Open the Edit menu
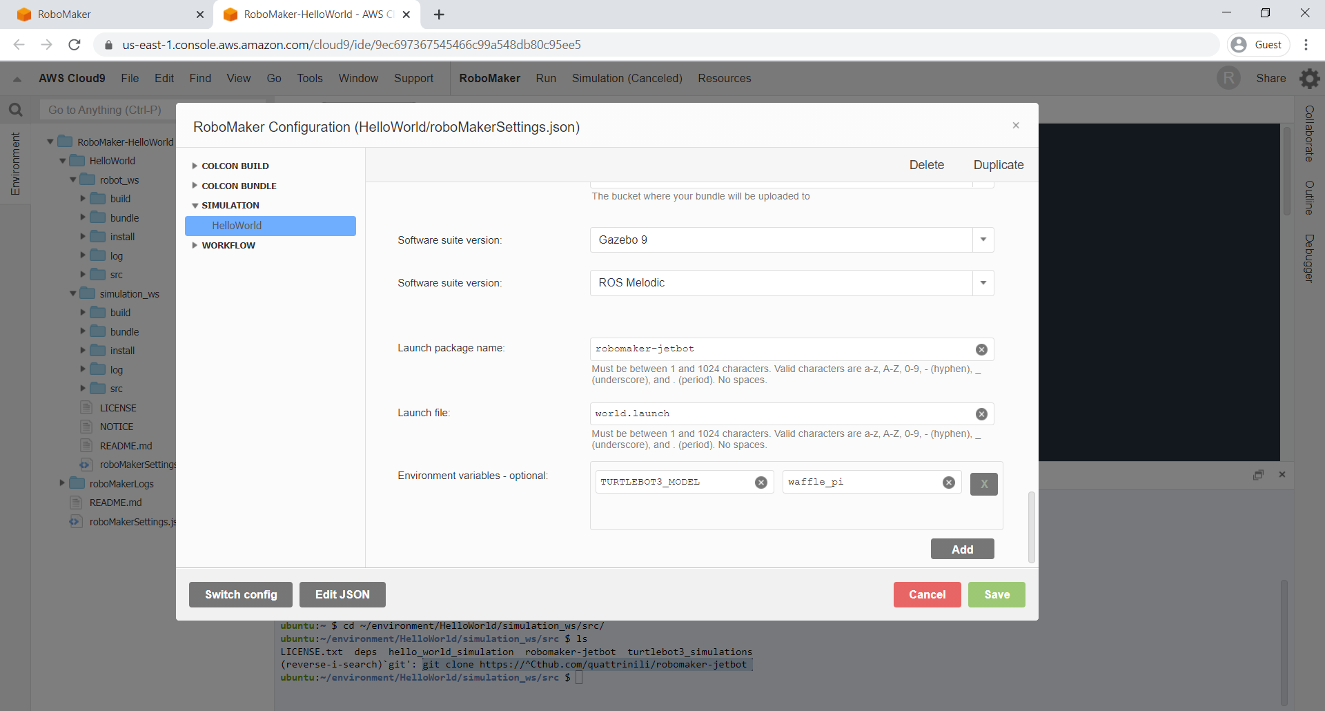The image size is (1325, 711). point(164,79)
